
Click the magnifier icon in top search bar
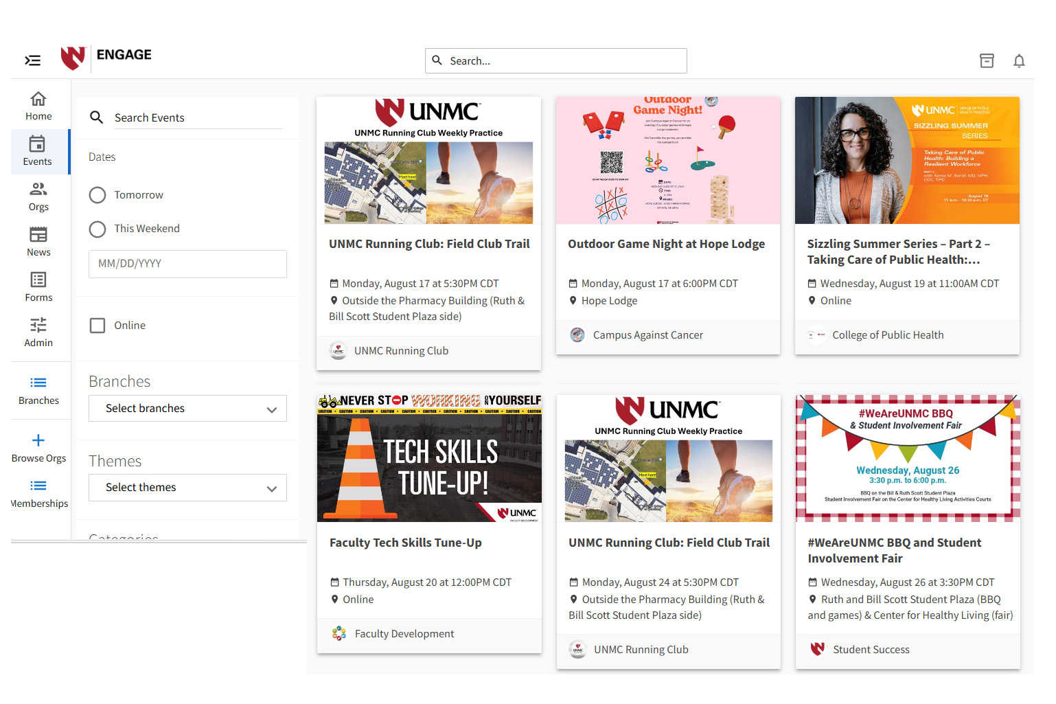(x=437, y=60)
